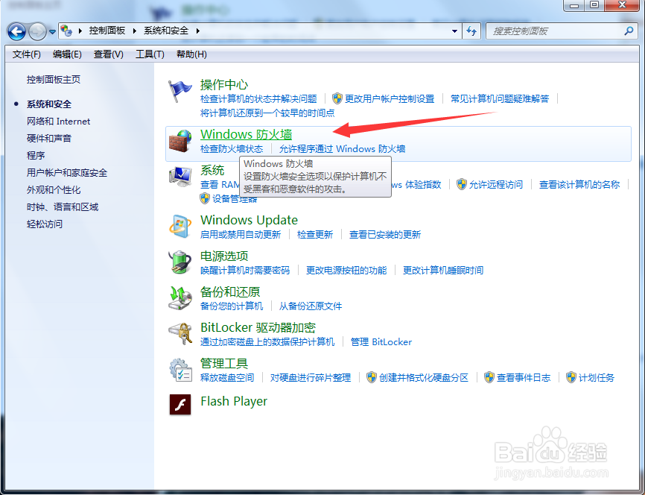Select 程序 in sidebar
Screen dimensions: 645x495
pyautogui.click(x=36, y=156)
